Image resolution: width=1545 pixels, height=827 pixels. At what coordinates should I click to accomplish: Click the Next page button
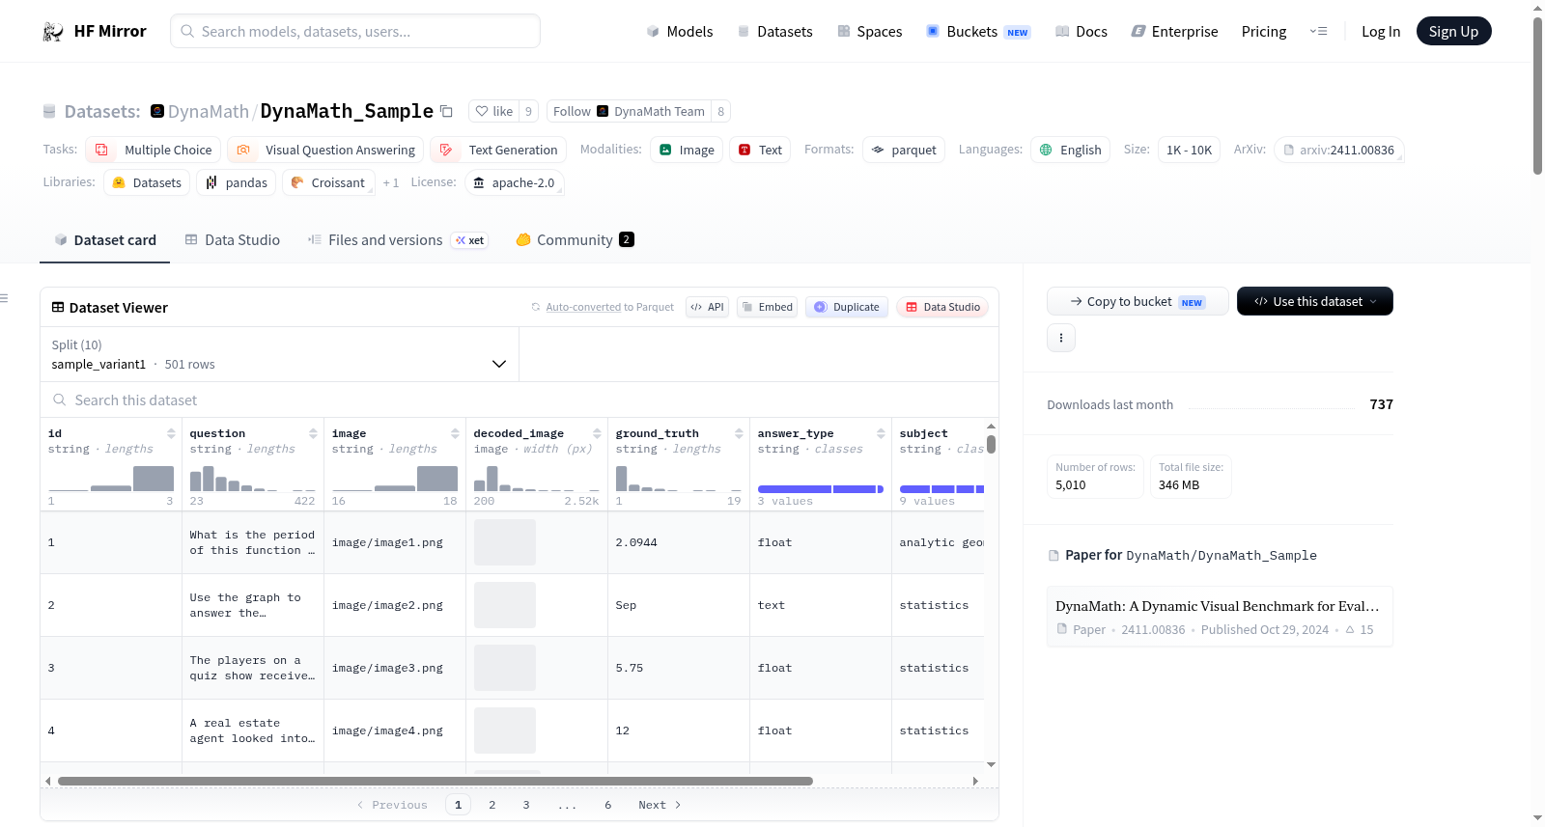660,805
